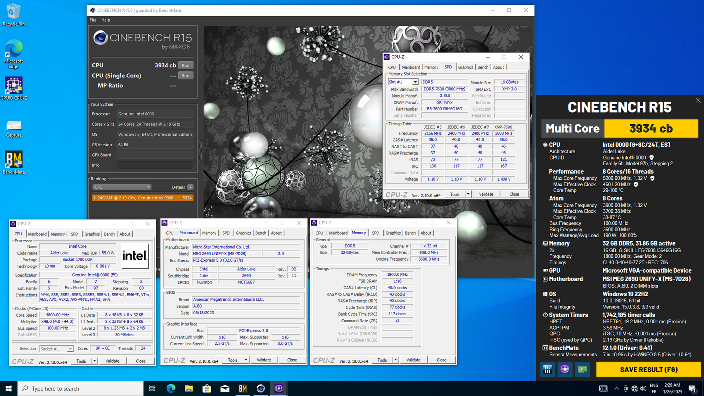Switch to Bench tab in CPU-Z SPD window

pyautogui.click(x=483, y=67)
